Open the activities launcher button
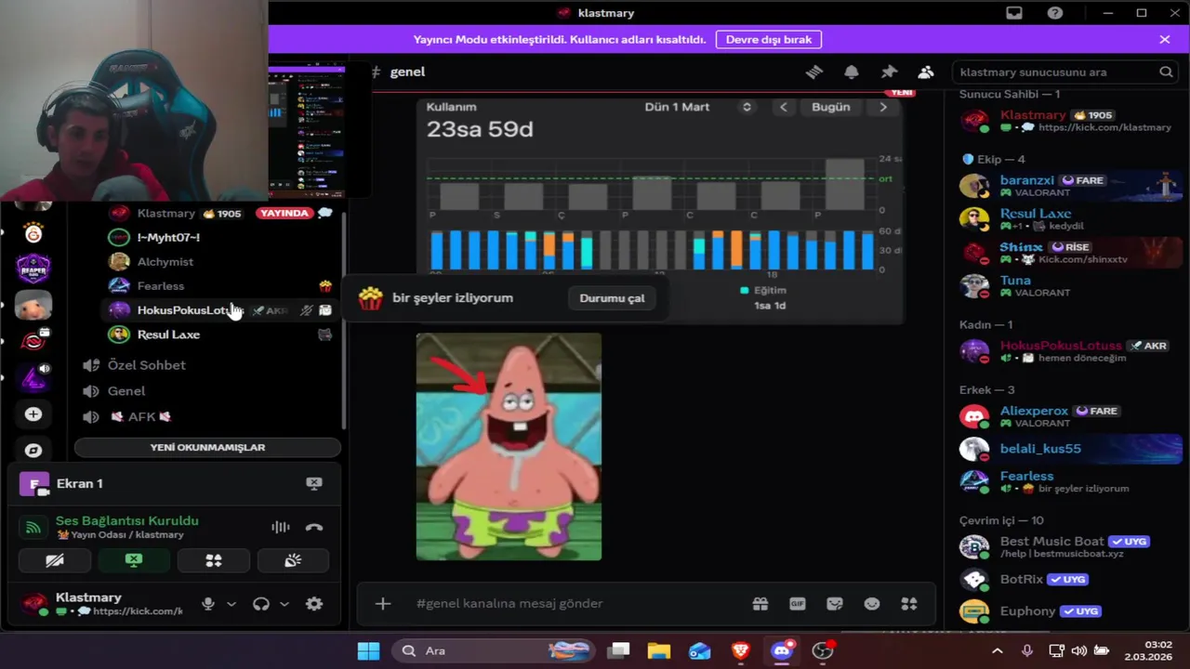The image size is (1190, 669). coord(213,560)
